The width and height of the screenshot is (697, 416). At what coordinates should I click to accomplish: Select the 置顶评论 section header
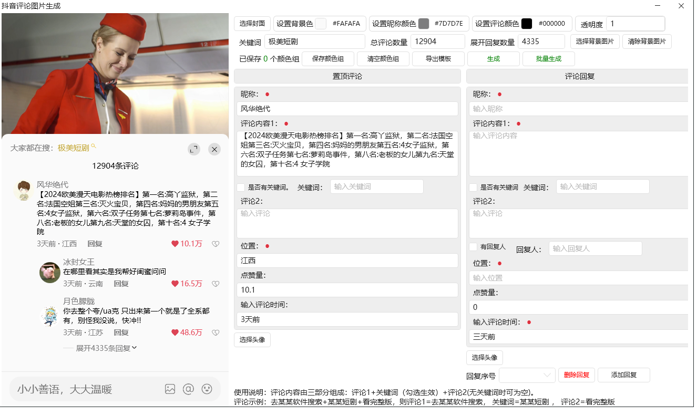point(347,77)
